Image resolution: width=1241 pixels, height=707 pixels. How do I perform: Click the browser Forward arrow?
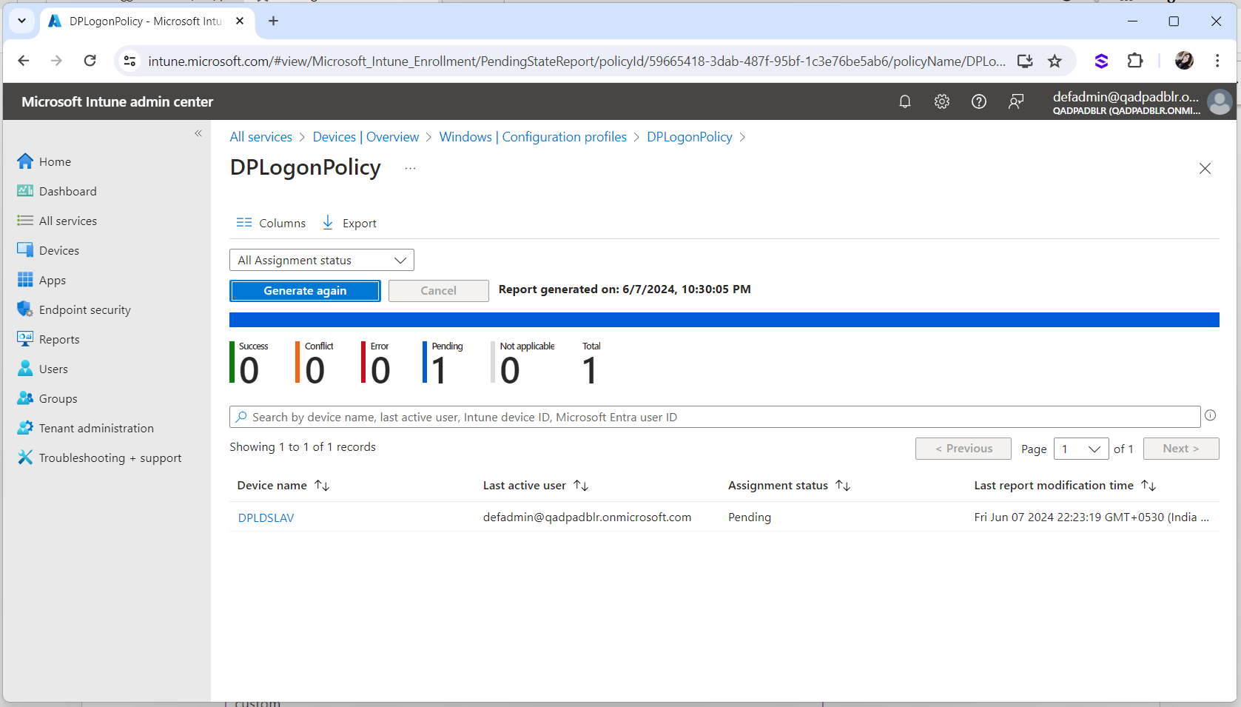(x=56, y=61)
